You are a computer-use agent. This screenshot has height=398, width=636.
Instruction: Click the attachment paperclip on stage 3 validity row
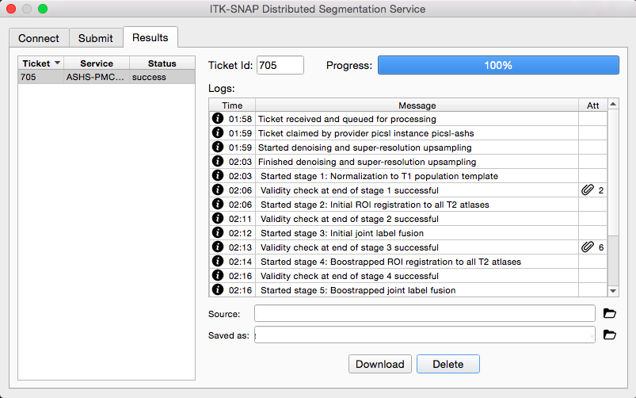[x=588, y=247]
